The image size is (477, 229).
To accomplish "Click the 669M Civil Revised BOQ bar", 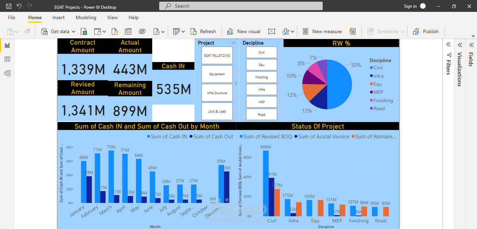I will coord(266,183).
